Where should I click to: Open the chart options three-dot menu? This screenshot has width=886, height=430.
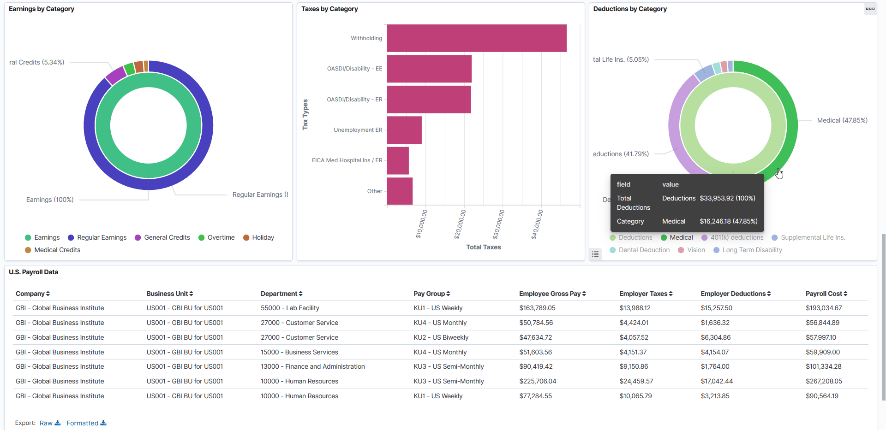(870, 9)
